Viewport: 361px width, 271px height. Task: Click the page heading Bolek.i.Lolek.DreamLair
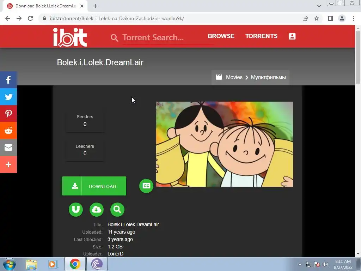tap(100, 62)
